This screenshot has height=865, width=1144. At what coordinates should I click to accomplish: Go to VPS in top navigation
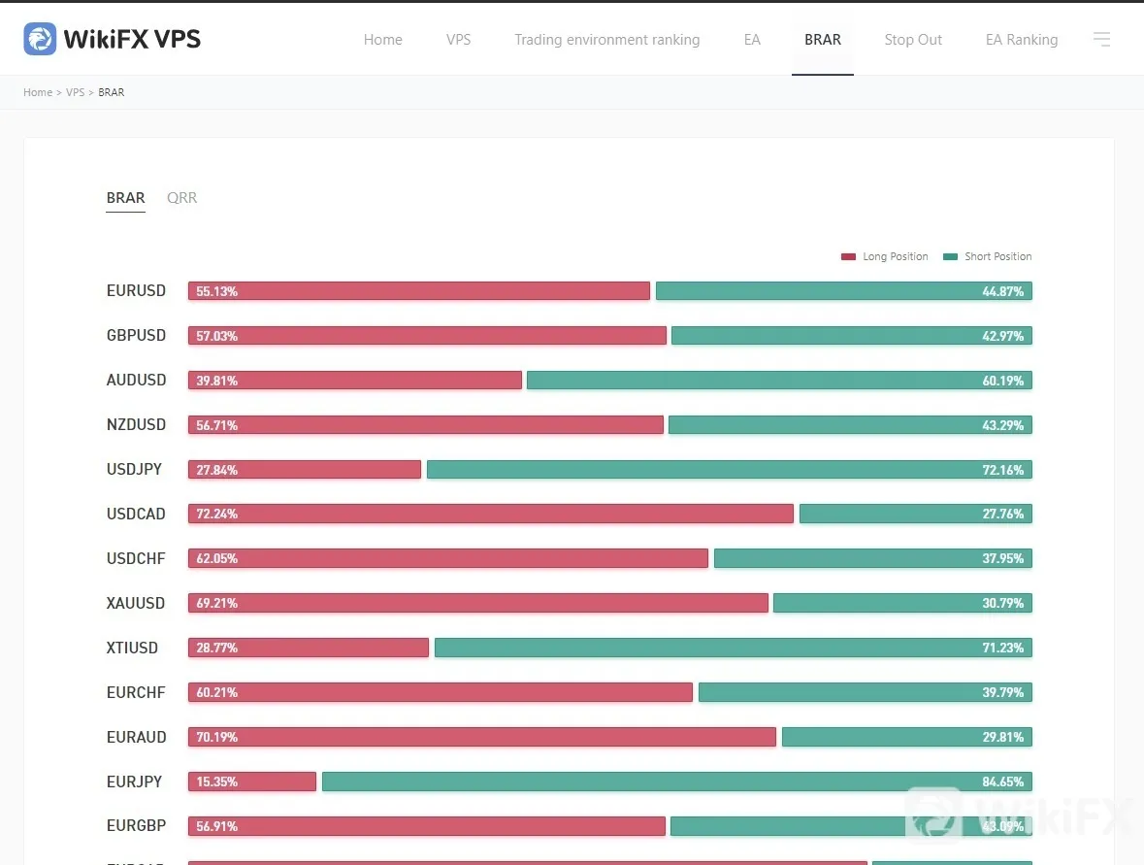tap(458, 40)
